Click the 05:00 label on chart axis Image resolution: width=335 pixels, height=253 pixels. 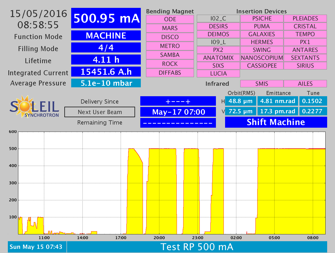click(274, 238)
